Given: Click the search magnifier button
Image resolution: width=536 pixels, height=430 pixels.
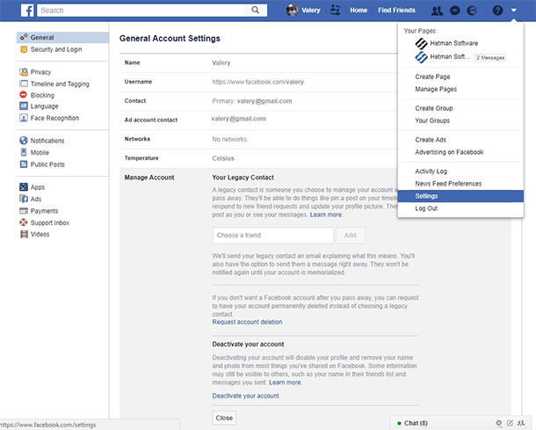Looking at the screenshot, I should pos(256,11).
